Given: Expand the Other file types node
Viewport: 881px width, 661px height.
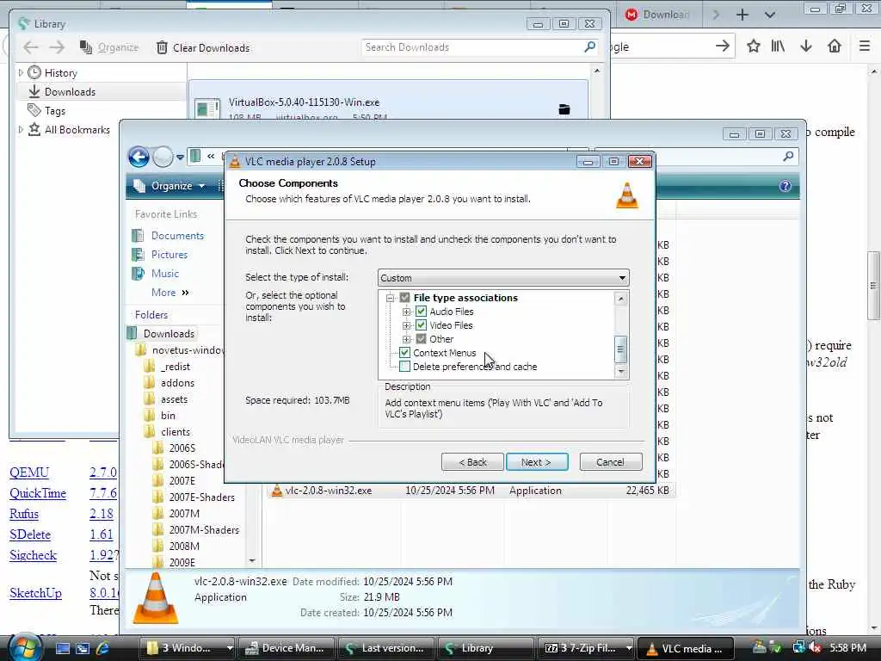Looking at the screenshot, I should tap(407, 339).
